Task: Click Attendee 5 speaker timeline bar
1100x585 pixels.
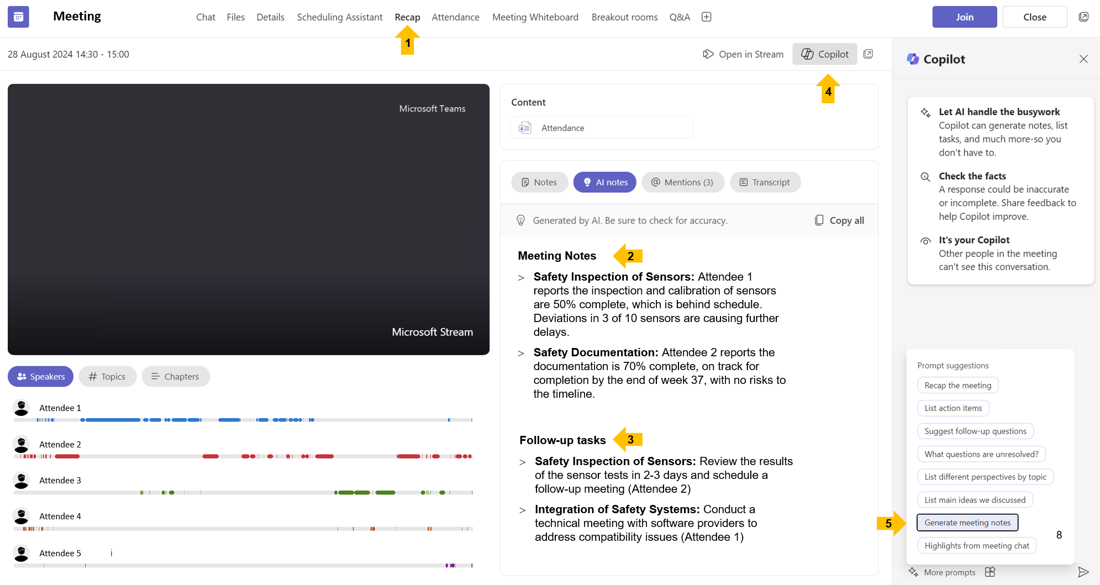Action: 243,565
